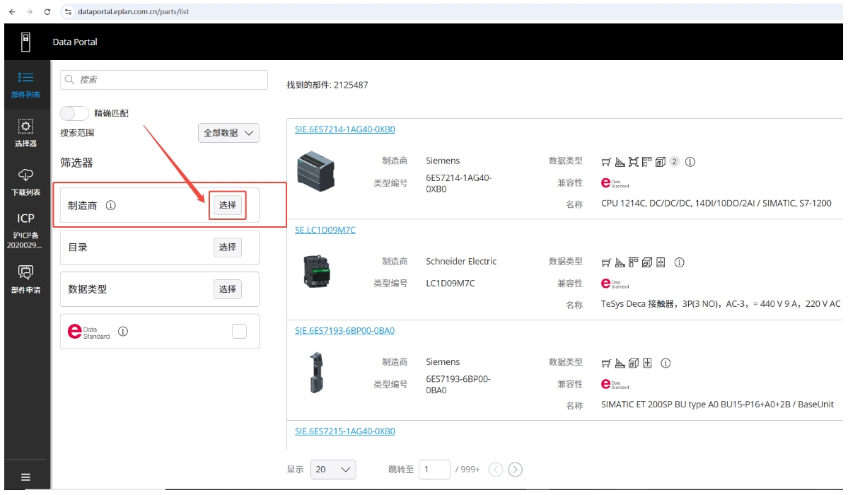Toggle the 精确匹配 switch
Image resolution: width=848 pixels, height=495 pixels.
[x=74, y=113]
